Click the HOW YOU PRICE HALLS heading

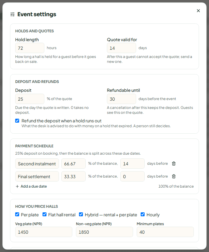36,206
